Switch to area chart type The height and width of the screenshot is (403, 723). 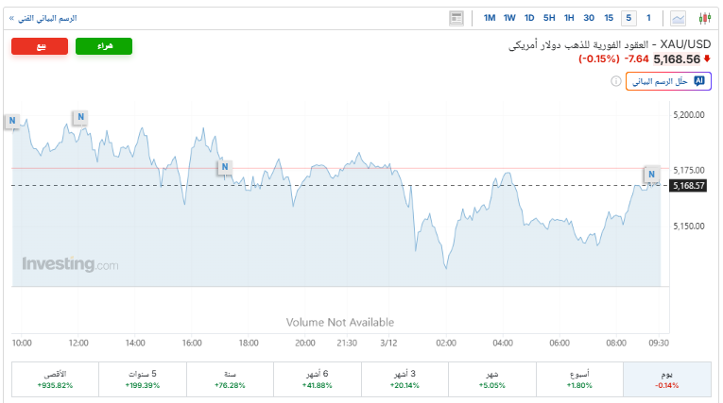tap(679, 18)
